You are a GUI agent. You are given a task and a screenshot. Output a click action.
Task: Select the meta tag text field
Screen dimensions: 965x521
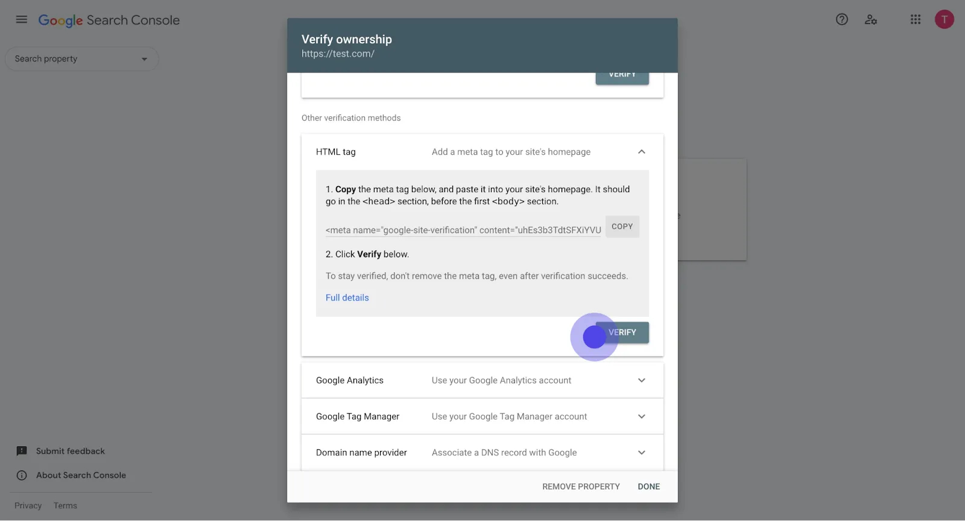coord(463,230)
